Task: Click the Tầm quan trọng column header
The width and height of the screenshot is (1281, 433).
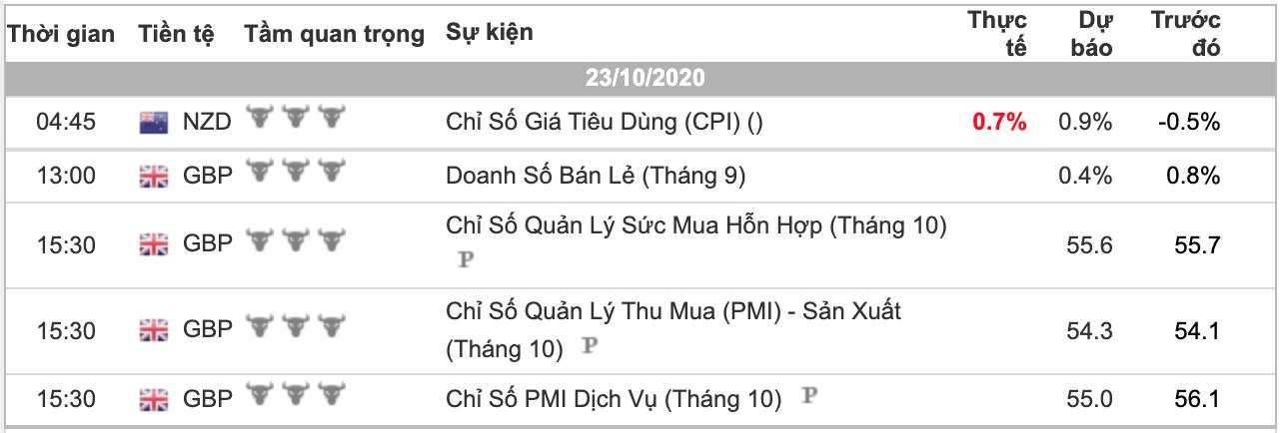Action: coord(335,33)
